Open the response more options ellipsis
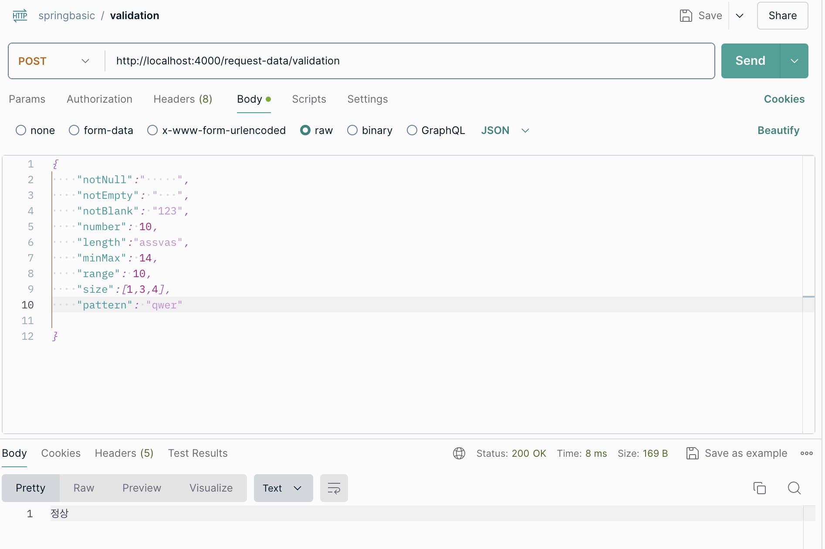Image resolution: width=825 pixels, height=549 pixels. point(807,453)
